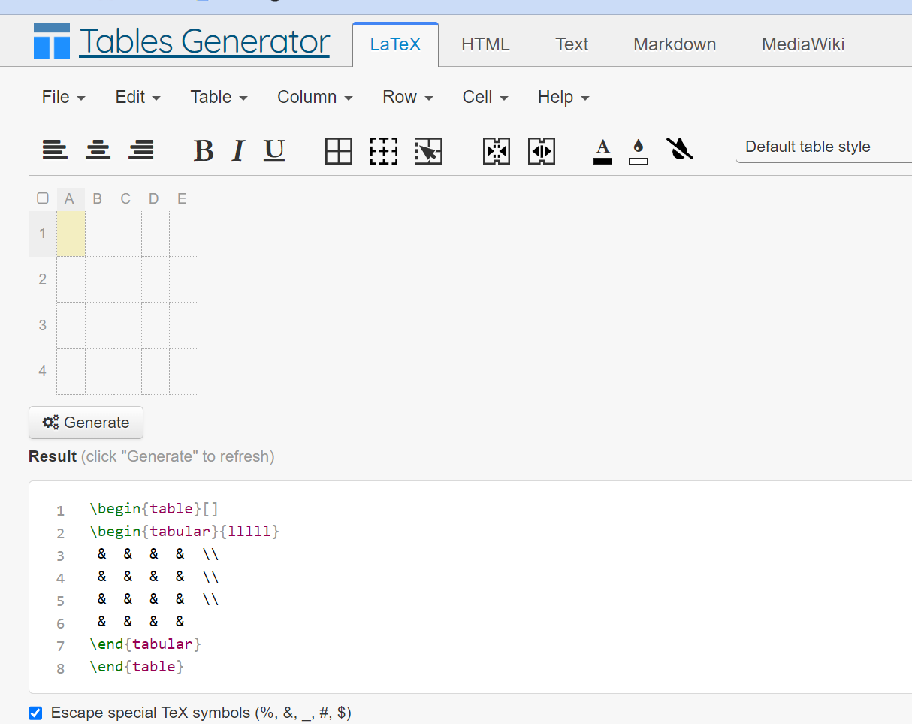Align text right icon
The height and width of the screenshot is (724, 912).
[141, 150]
